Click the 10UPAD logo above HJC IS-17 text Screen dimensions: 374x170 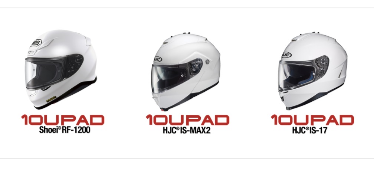[x=312, y=120]
